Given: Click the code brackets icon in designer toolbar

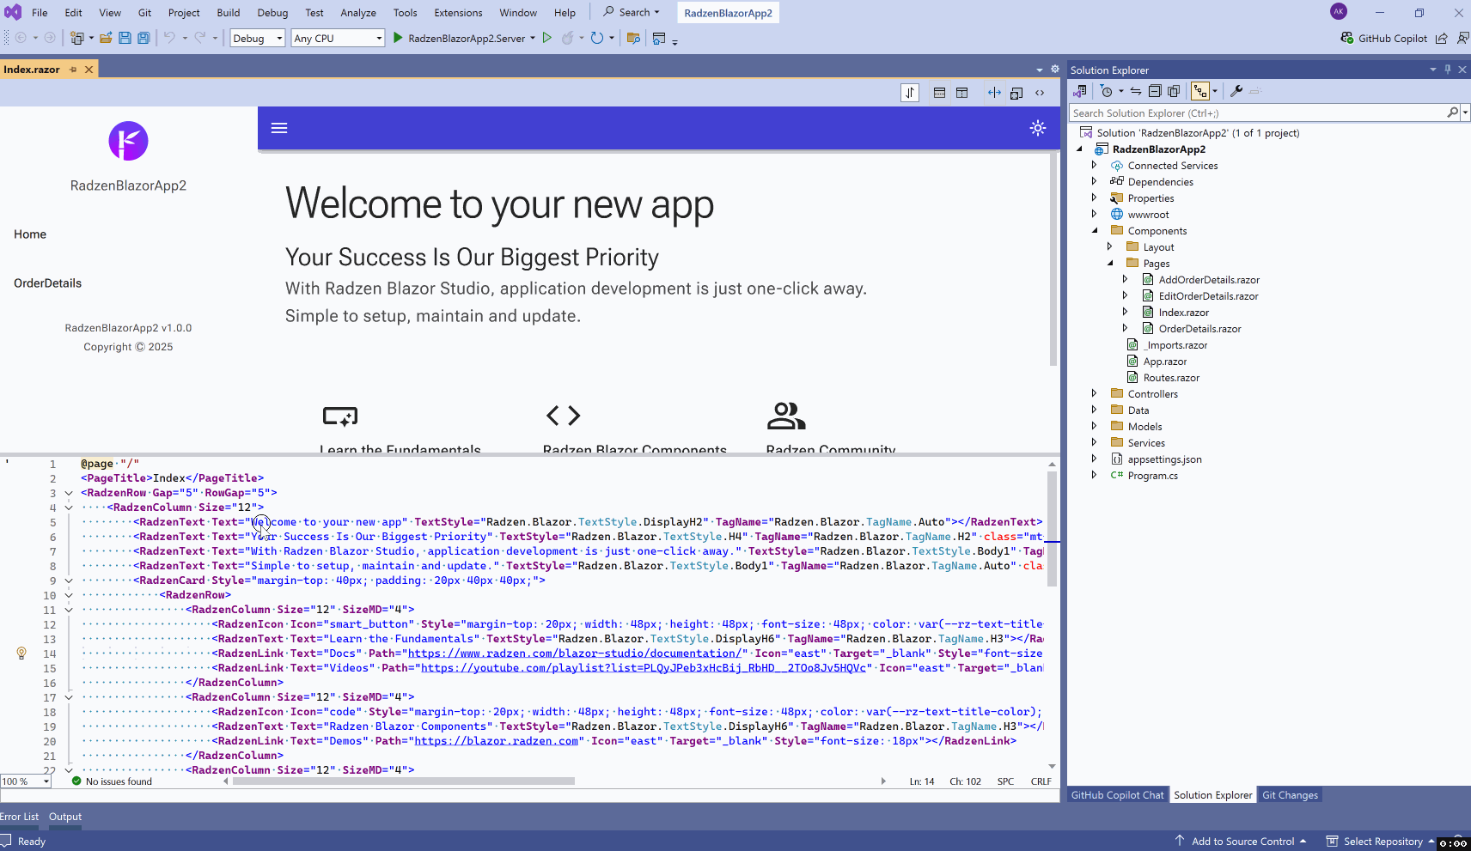Looking at the screenshot, I should pyautogui.click(x=1040, y=93).
